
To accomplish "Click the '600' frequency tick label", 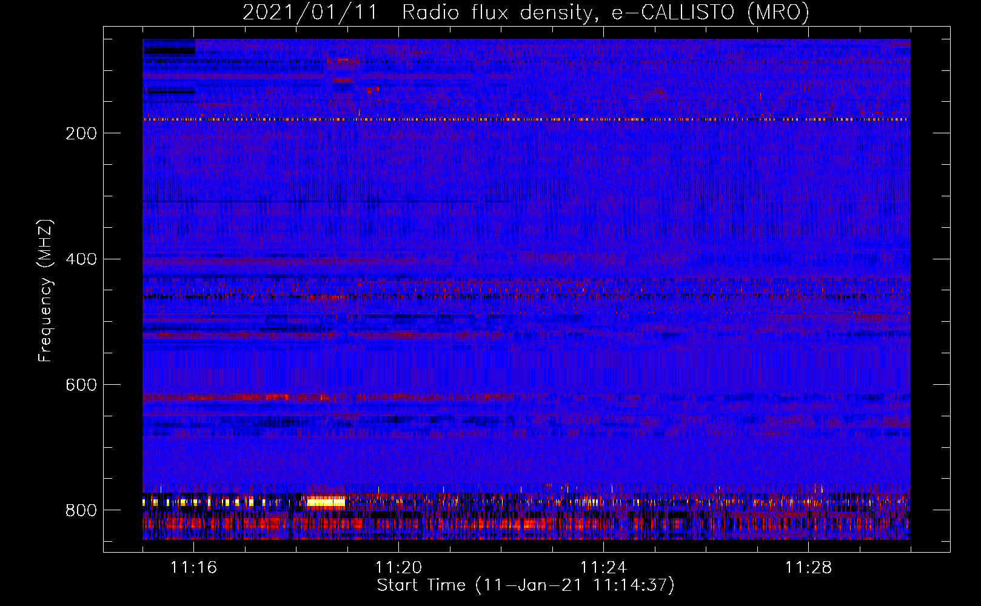I will tap(81, 385).
